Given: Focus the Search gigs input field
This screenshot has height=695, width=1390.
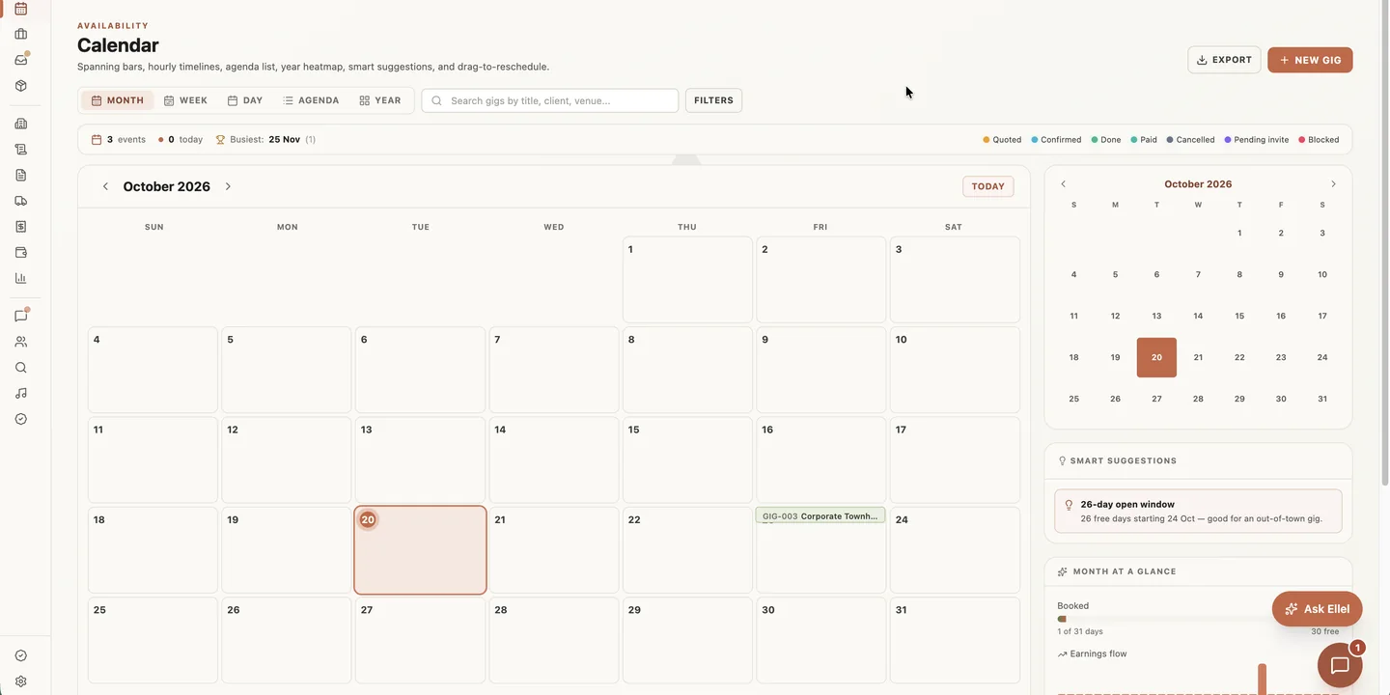Looking at the screenshot, I should (550, 100).
